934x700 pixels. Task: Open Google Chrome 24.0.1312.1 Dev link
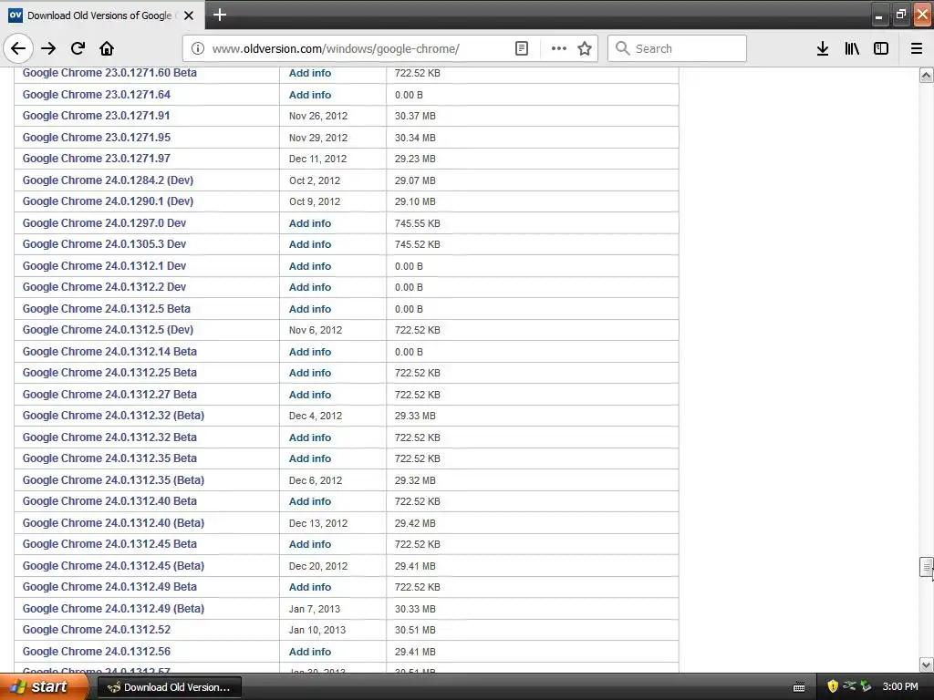104,266
